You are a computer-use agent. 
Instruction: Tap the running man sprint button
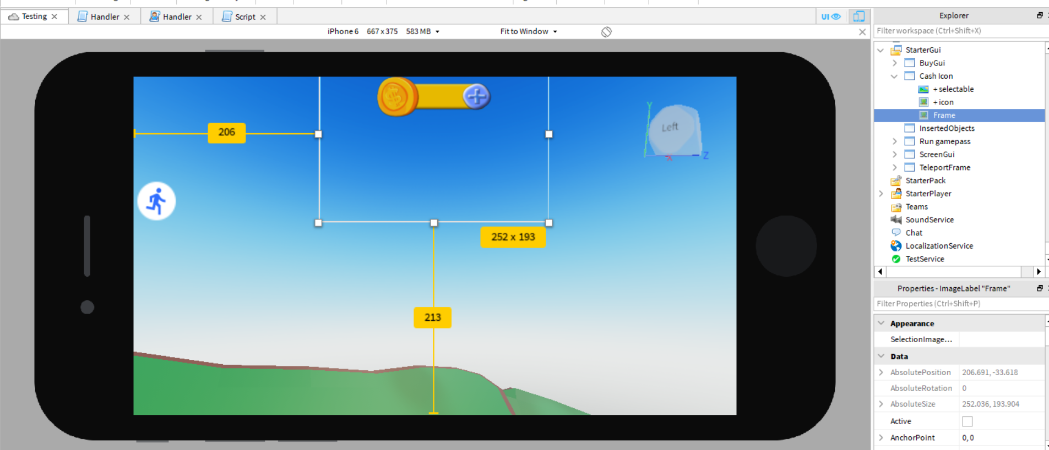(156, 201)
